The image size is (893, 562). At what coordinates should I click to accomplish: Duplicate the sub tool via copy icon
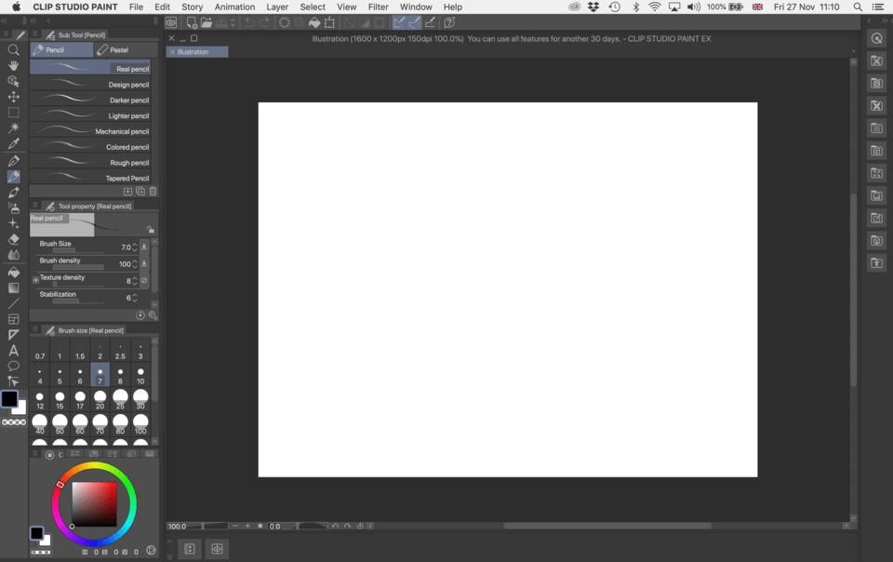(140, 192)
